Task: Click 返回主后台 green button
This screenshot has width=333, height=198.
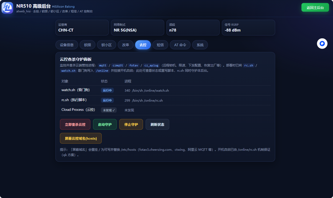Action: click(315, 8)
